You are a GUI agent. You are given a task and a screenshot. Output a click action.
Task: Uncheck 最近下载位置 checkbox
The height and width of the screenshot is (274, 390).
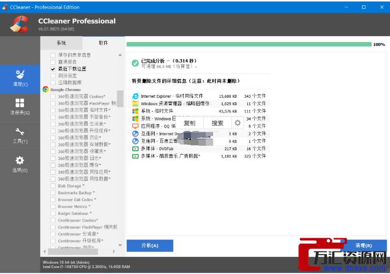(53, 69)
